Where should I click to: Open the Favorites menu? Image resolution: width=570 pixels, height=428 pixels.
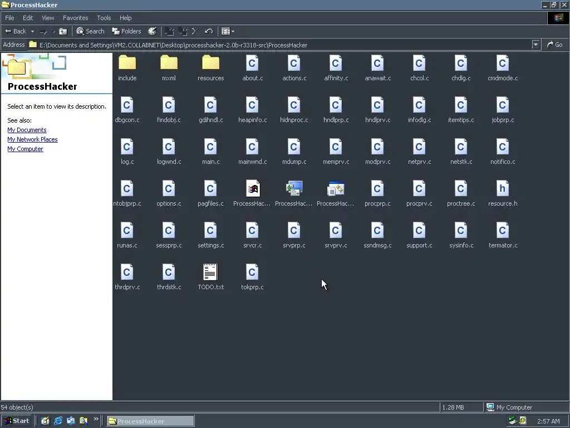(75, 18)
